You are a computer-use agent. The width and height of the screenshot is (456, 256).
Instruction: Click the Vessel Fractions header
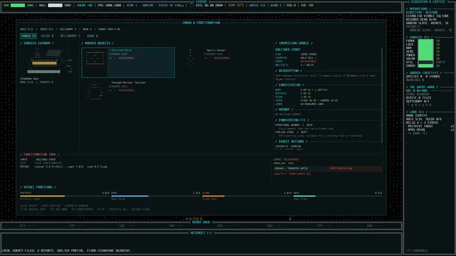pos(38,187)
